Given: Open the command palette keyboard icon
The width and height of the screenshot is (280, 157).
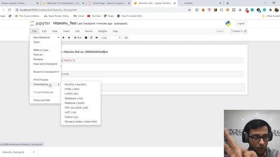Looking at the screenshot, I should click(x=126, y=38).
